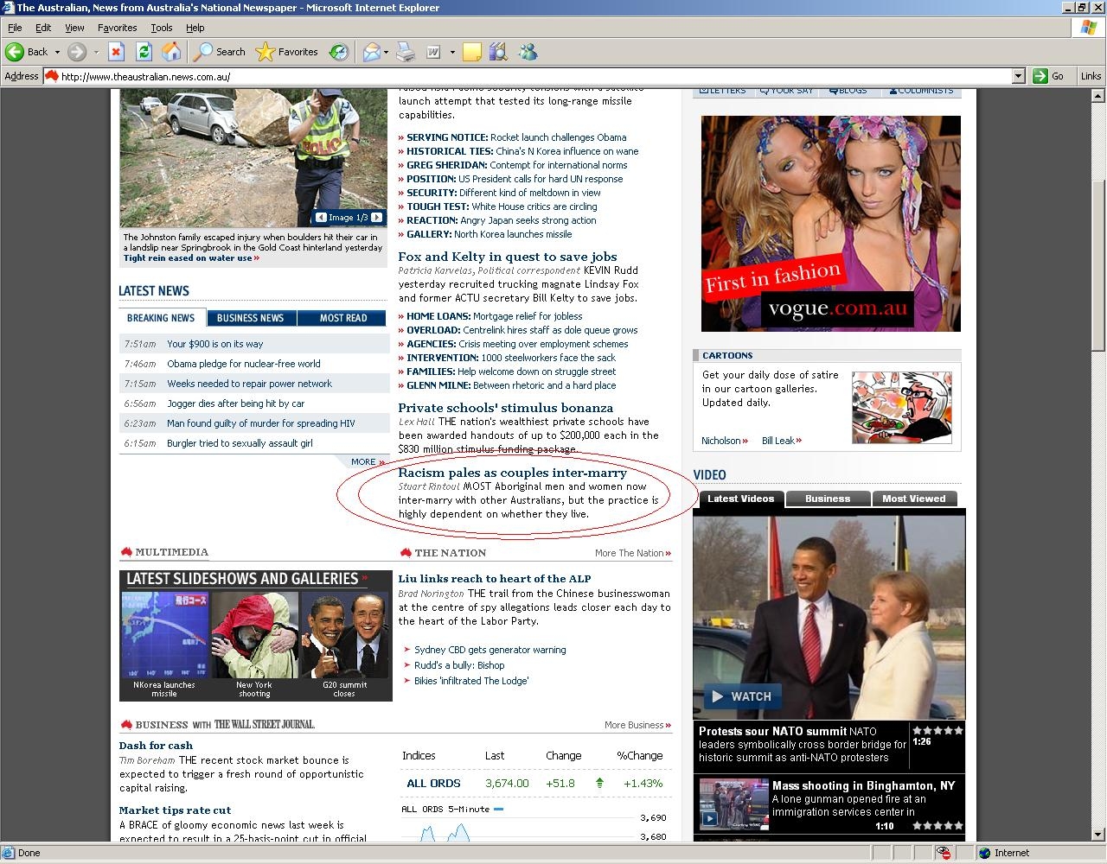Select the Latest Videos tab
Viewport: 1107px width, 864px height.
(x=740, y=499)
